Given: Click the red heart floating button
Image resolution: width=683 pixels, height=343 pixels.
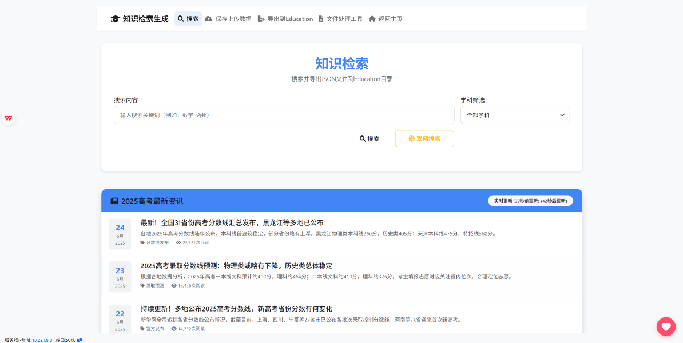Looking at the screenshot, I should click(665, 326).
